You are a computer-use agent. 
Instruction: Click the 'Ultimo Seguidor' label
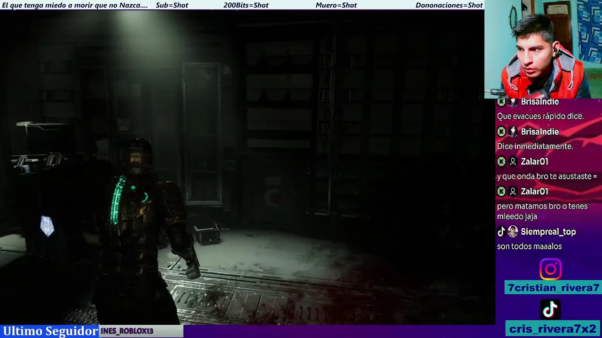tap(50, 331)
